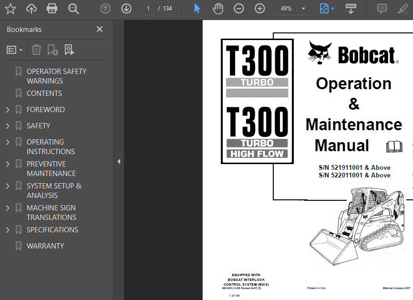Click the WARRANTY bookmark ribbon icon
The image size is (413, 300).
click(x=19, y=246)
